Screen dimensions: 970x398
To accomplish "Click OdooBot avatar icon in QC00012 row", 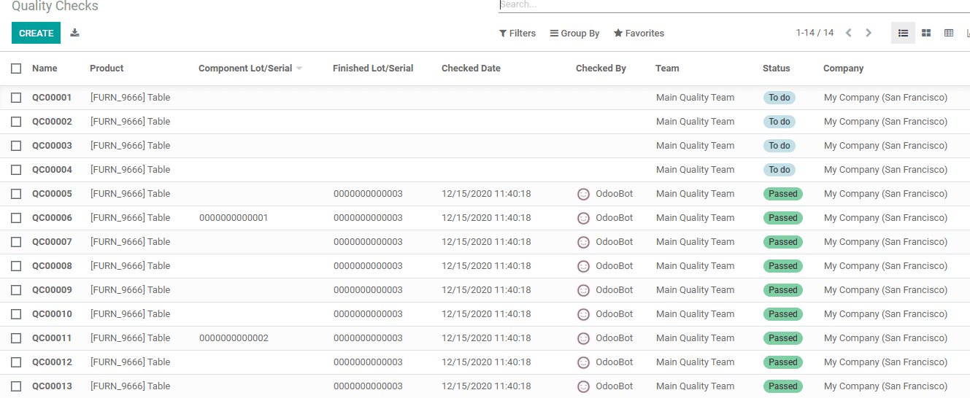I will (583, 363).
